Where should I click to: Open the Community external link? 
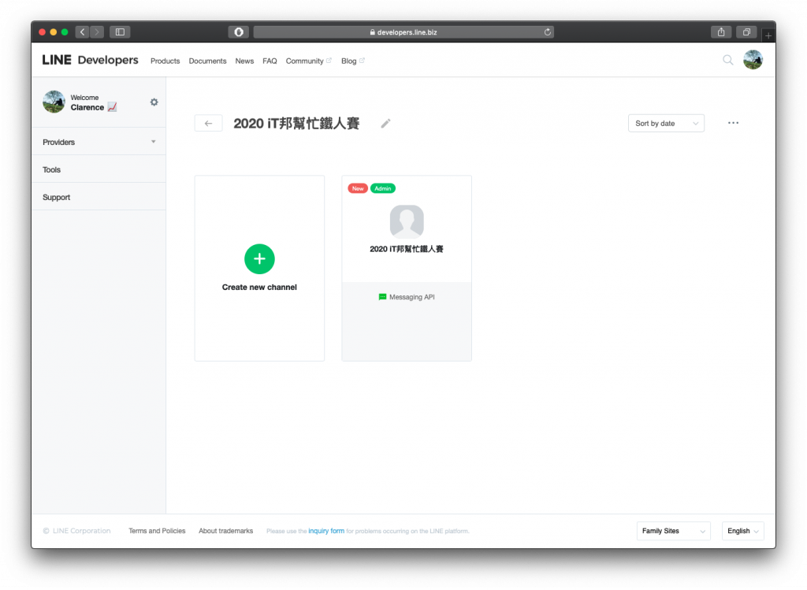pos(308,61)
